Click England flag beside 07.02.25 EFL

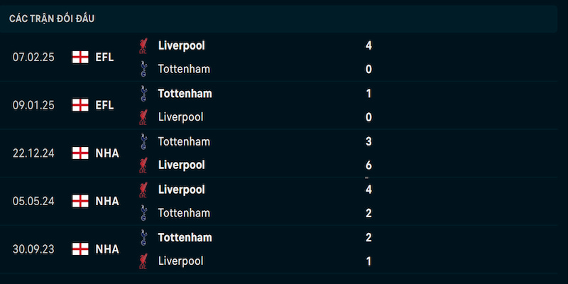click(80, 57)
